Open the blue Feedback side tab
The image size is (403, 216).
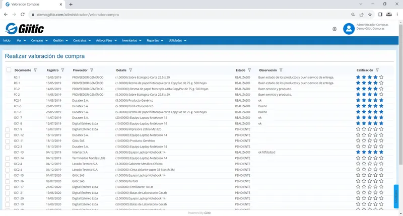click(396, 196)
